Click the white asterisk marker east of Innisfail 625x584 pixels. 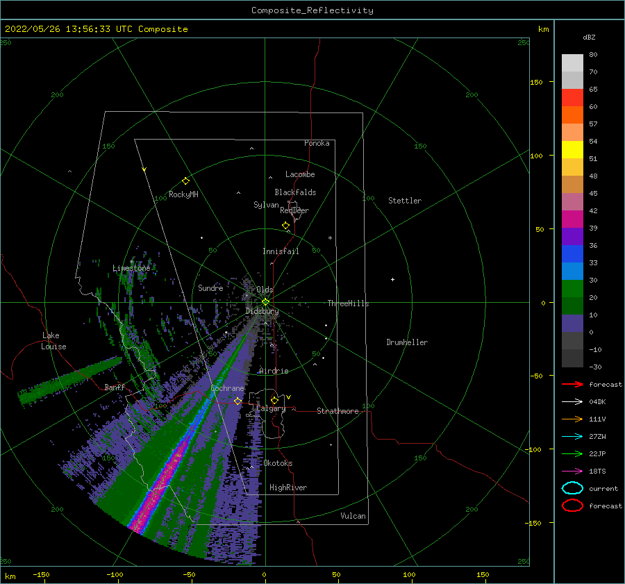[x=330, y=238]
